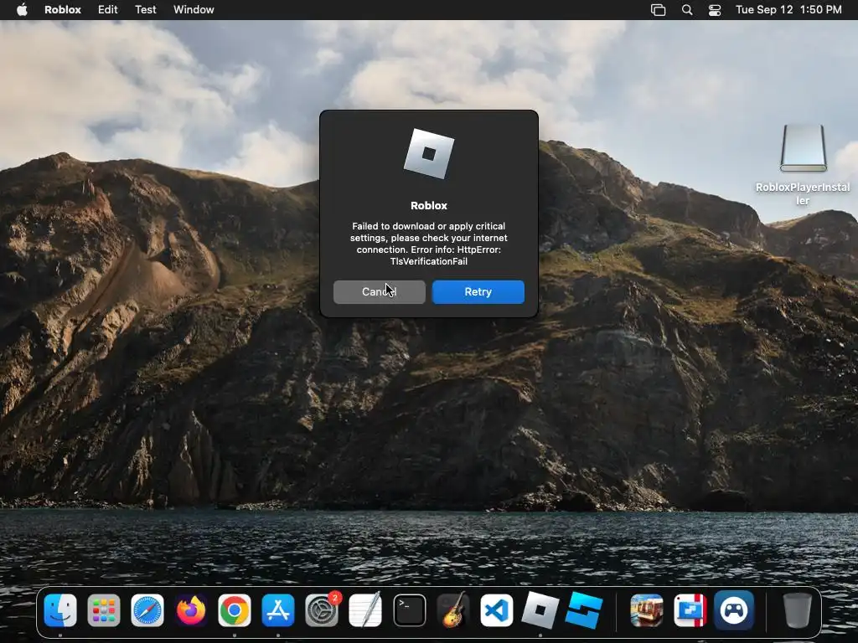Open Control Center in the menu bar
The height and width of the screenshot is (643, 858).
pyautogui.click(x=715, y=10)
